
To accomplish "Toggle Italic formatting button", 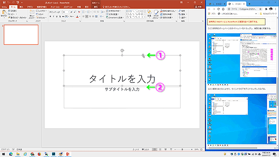I will point(53,17).
